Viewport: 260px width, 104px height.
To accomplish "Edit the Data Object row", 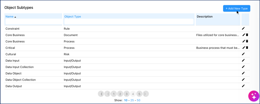I will click(x=243, y=73).
